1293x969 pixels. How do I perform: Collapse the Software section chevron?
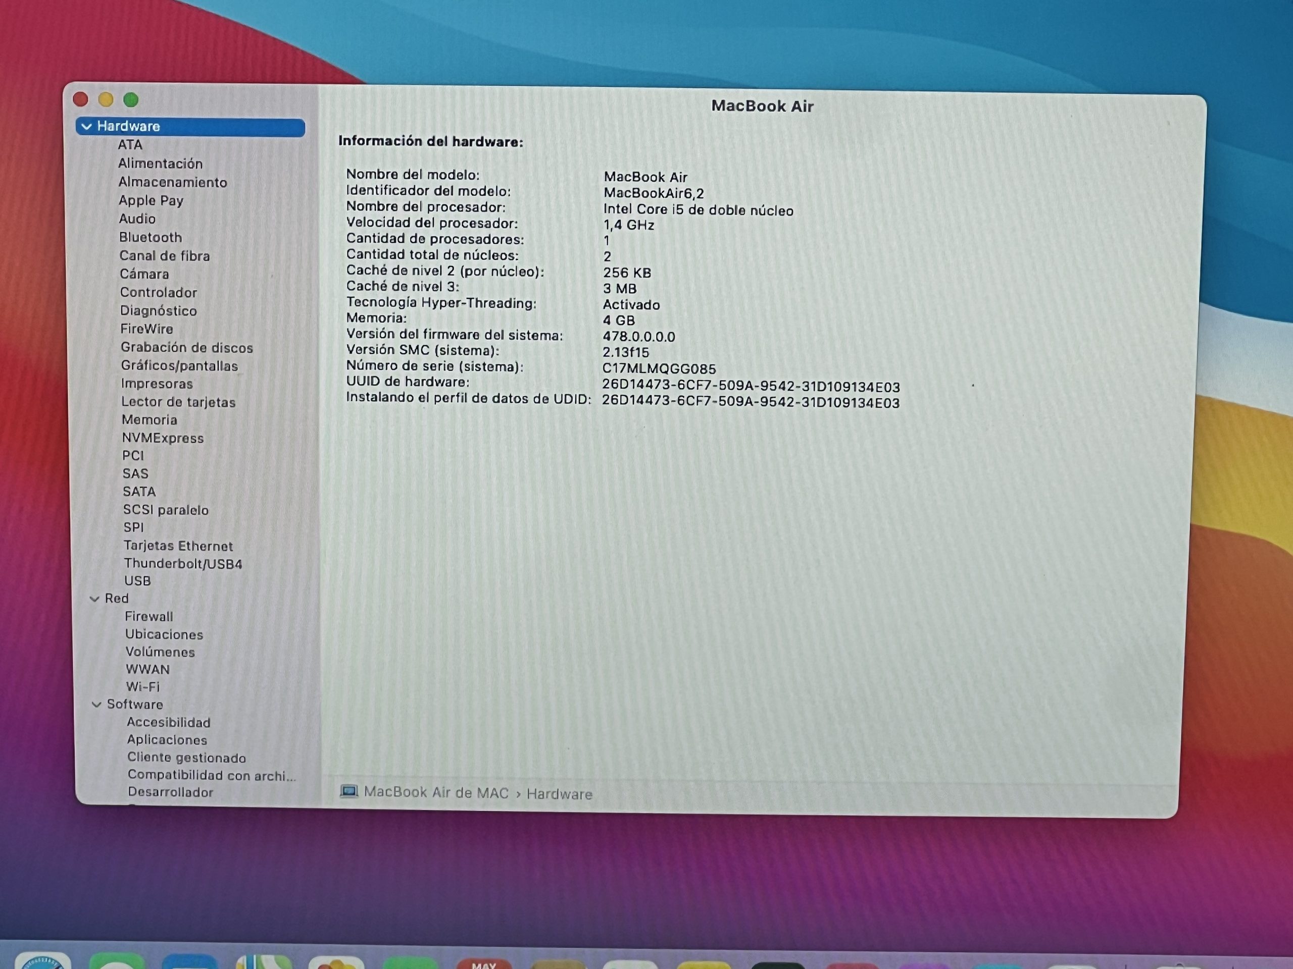(96, 705)
